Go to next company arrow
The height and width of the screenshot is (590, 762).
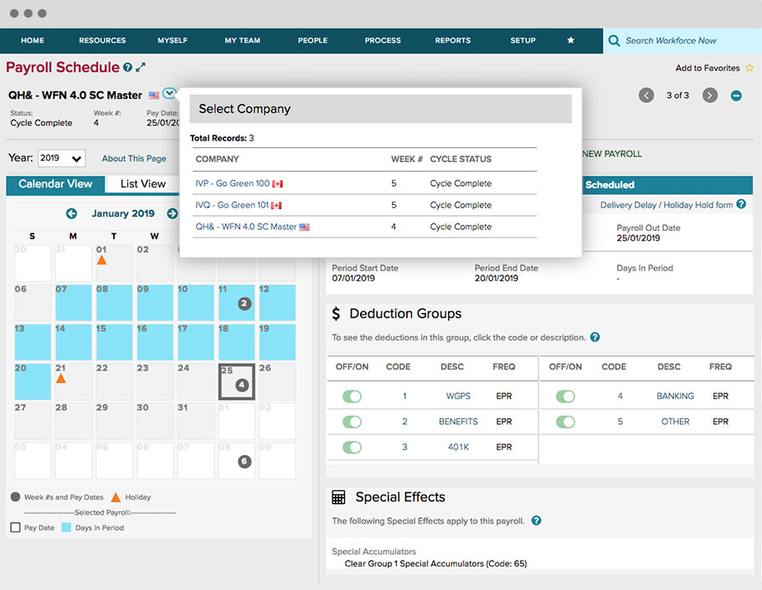click(x=709, y=95)
